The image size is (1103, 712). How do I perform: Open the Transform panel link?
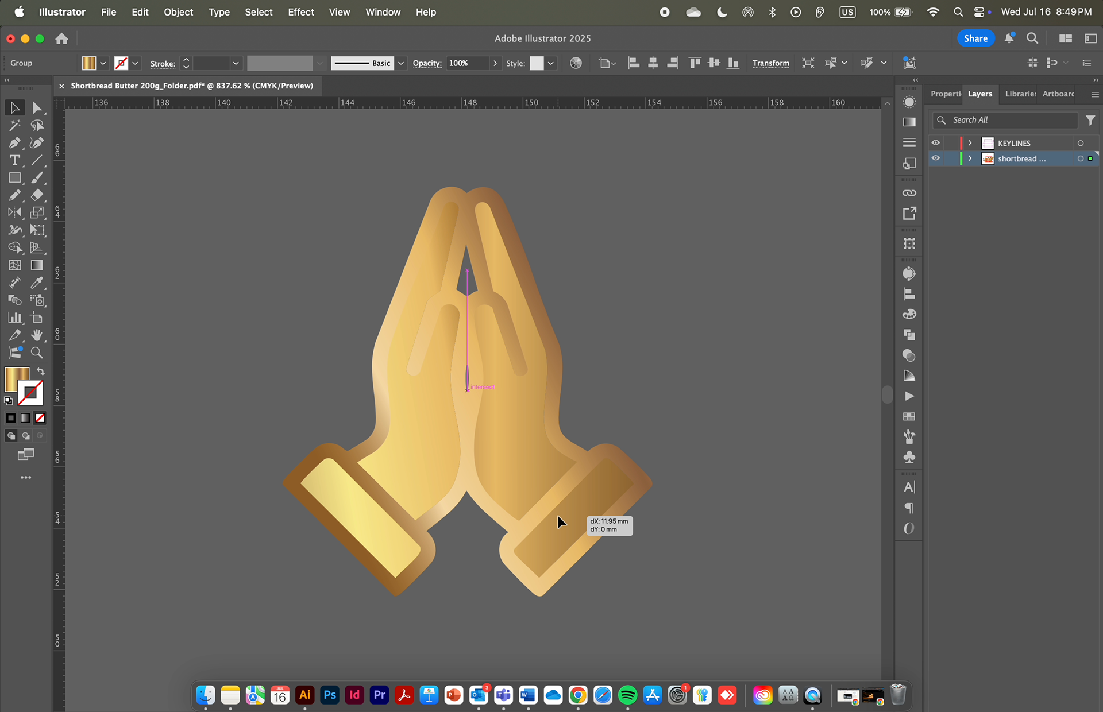[x=770, y=63]
